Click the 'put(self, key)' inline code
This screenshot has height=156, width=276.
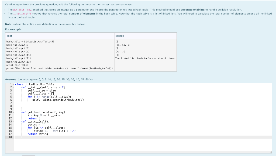[23, 10]
